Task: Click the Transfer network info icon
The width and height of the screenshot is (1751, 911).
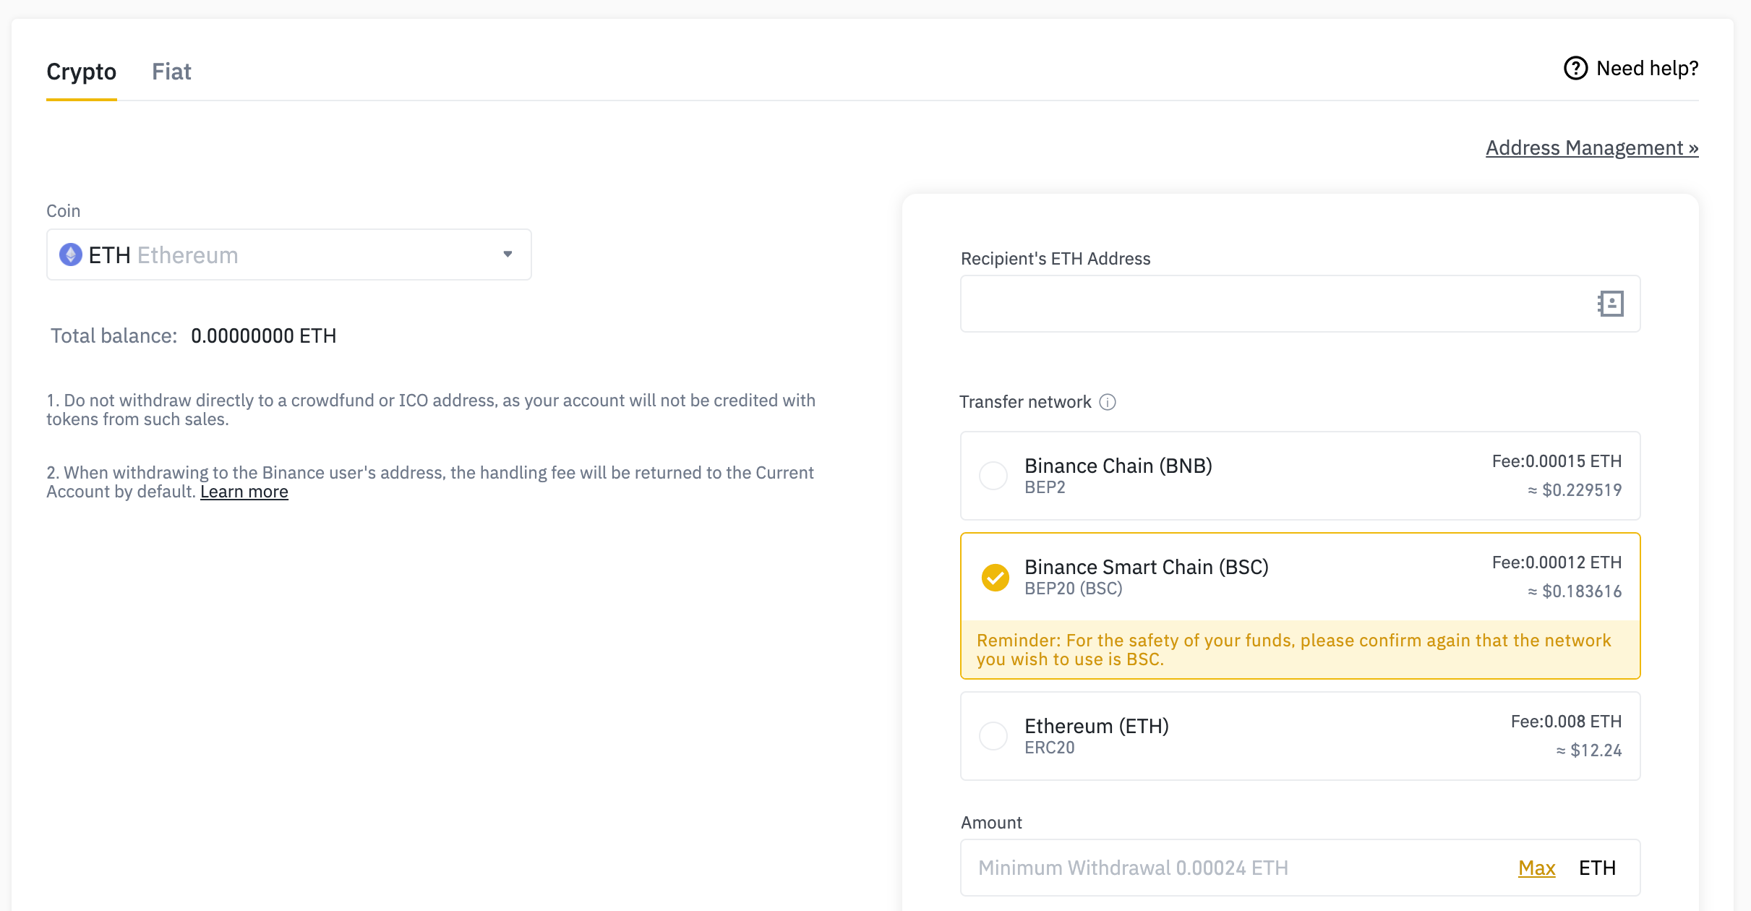Action: [x=1108, y=402]
